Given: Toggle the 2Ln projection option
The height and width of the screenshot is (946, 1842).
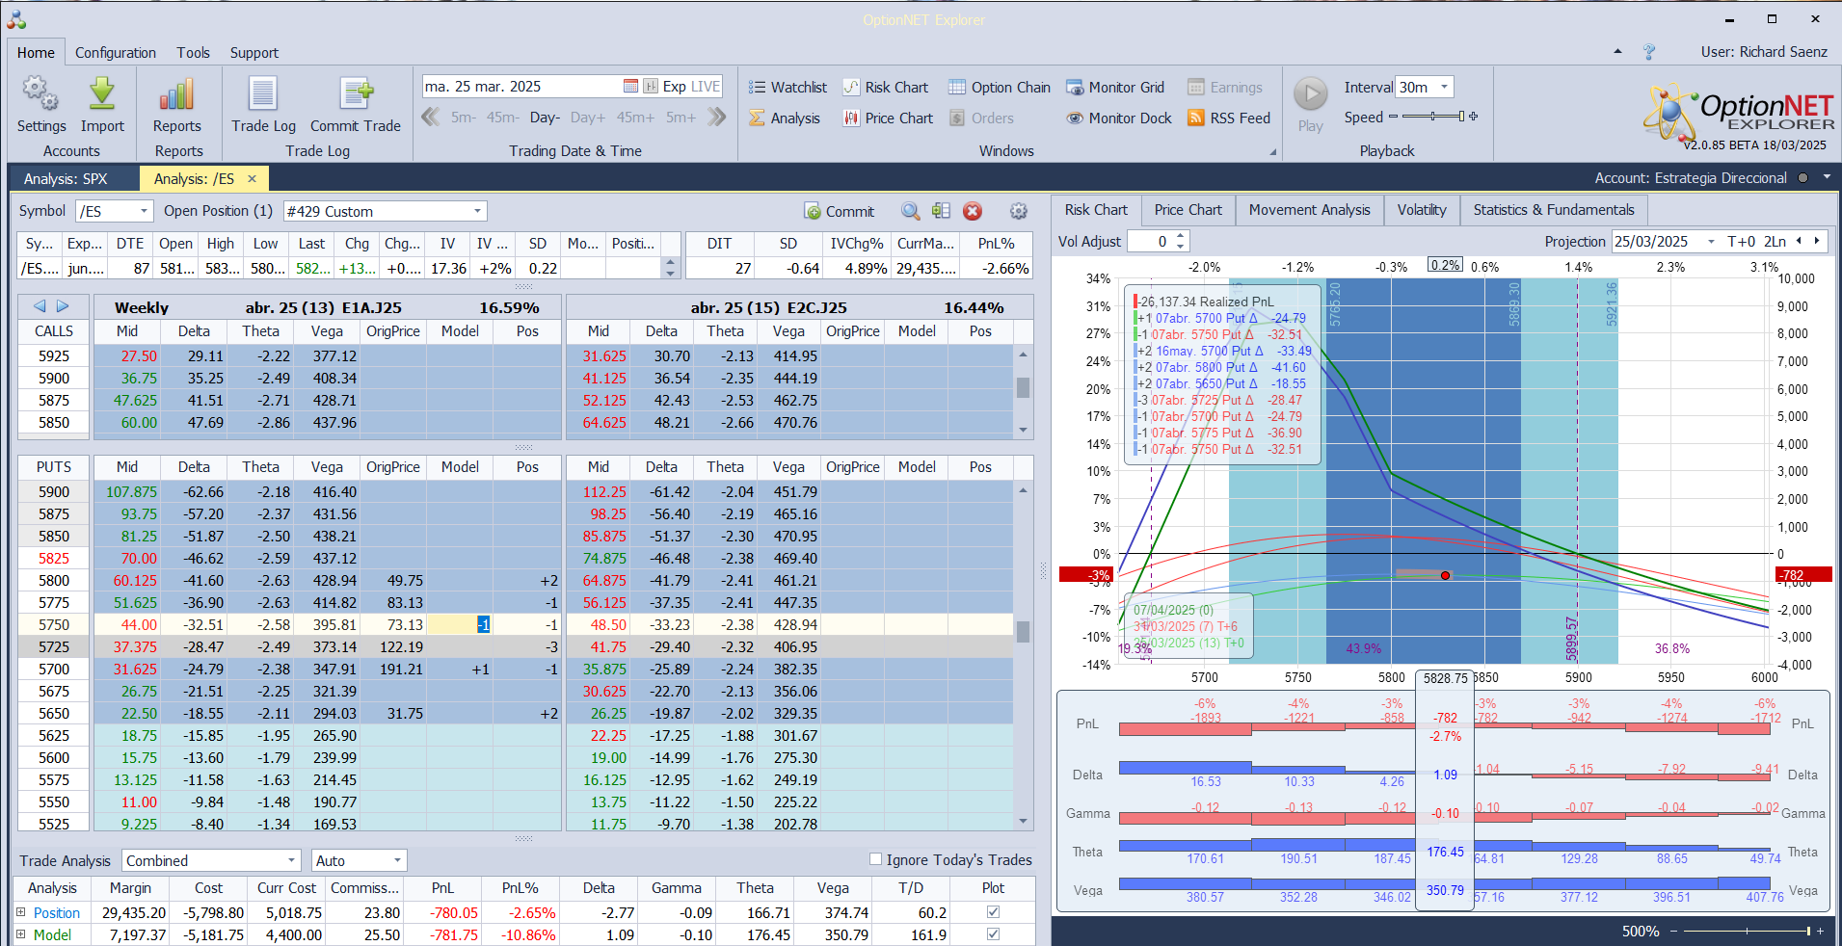Looking at the screenshot, I should pos(1775,242).
